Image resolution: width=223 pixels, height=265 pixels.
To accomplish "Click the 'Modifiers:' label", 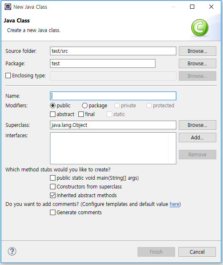I will tap(16, 106).
